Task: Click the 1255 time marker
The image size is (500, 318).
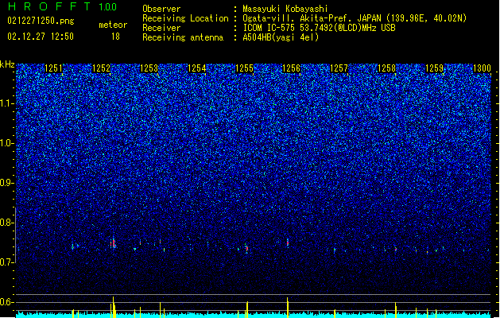Action: pos(244,68)
